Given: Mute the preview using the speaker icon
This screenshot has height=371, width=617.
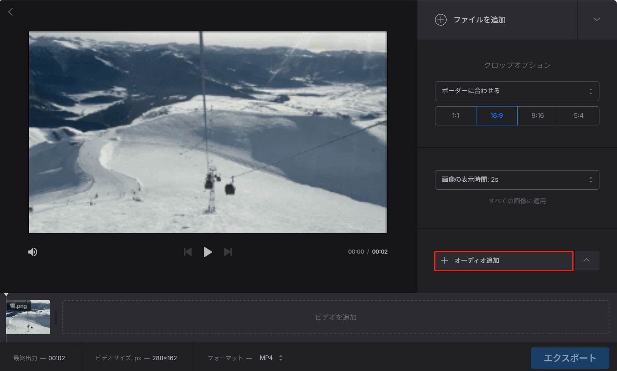Looking at the screenshot, I should 33,252.
